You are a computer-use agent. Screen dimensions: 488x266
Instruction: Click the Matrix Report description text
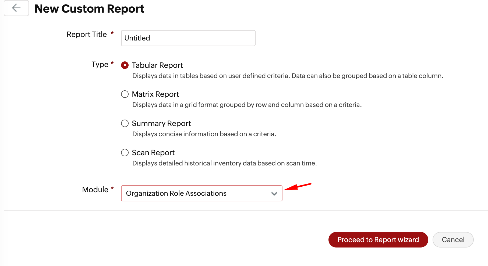pos(247,105)
